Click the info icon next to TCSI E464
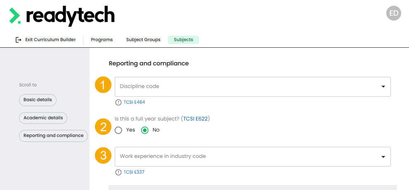Screen dimensions: 409x190 pos(118,102)
